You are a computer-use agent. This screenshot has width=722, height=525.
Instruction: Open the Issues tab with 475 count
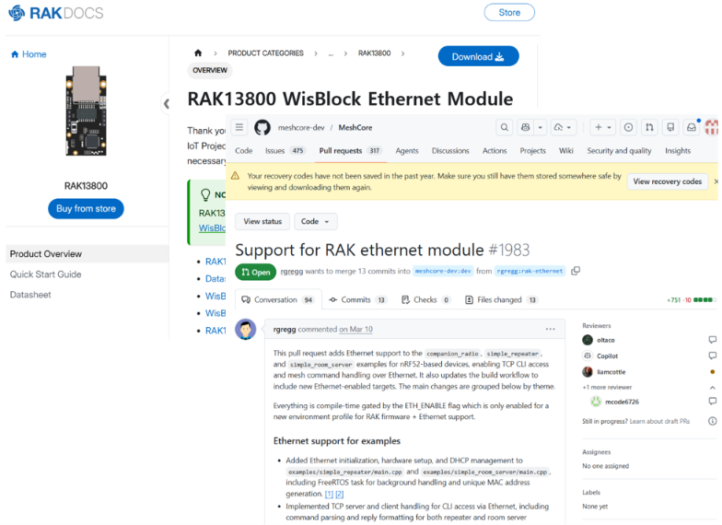(x=285, y=151)
